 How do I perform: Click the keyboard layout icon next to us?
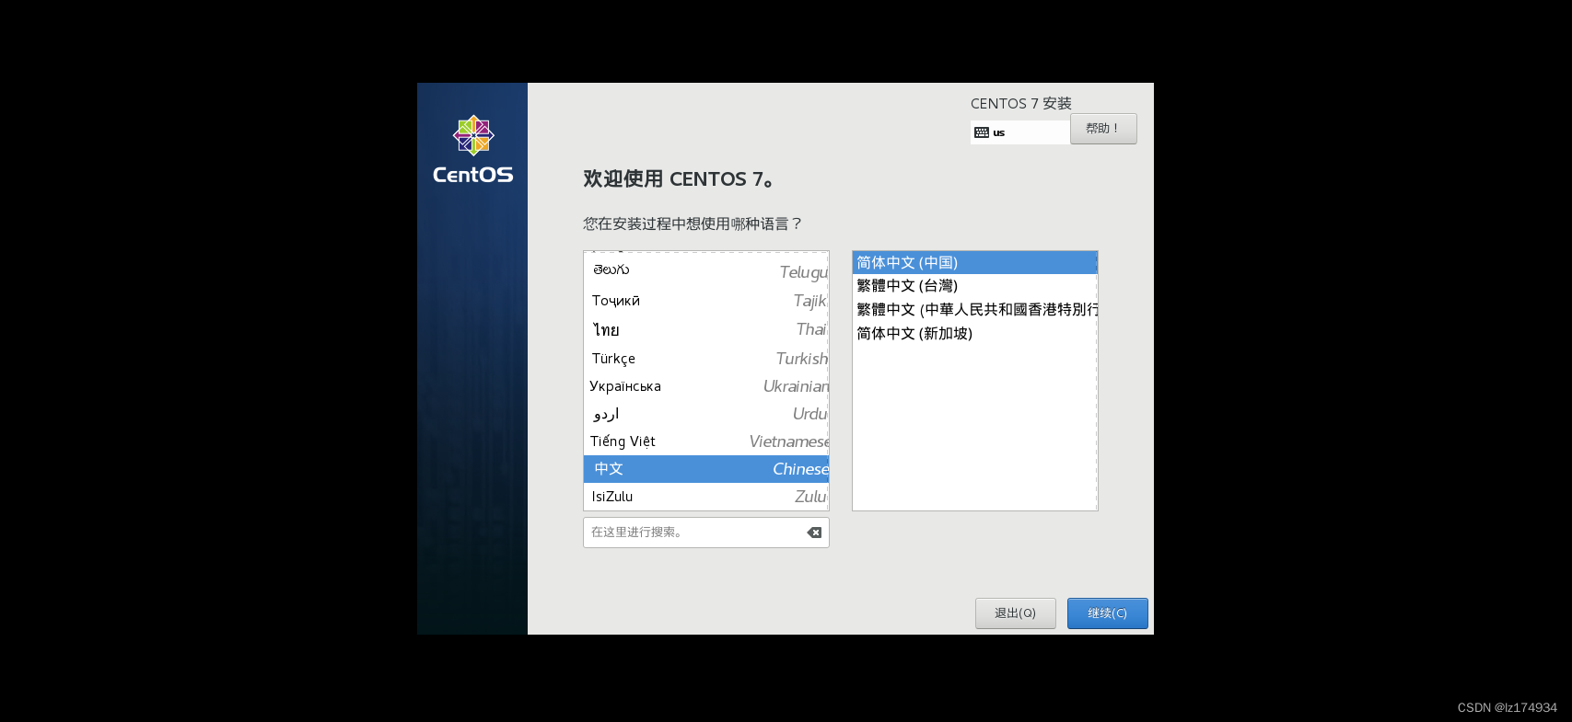point(982,132)
